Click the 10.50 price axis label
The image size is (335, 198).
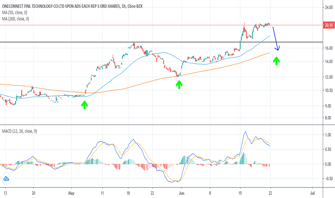click(x=329, y=90)
